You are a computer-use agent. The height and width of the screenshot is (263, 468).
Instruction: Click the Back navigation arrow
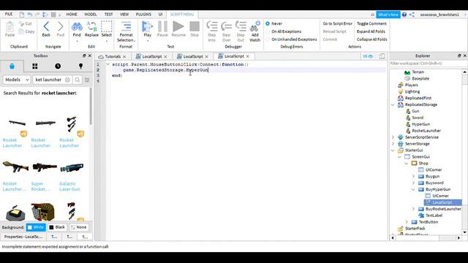(46, 27)
